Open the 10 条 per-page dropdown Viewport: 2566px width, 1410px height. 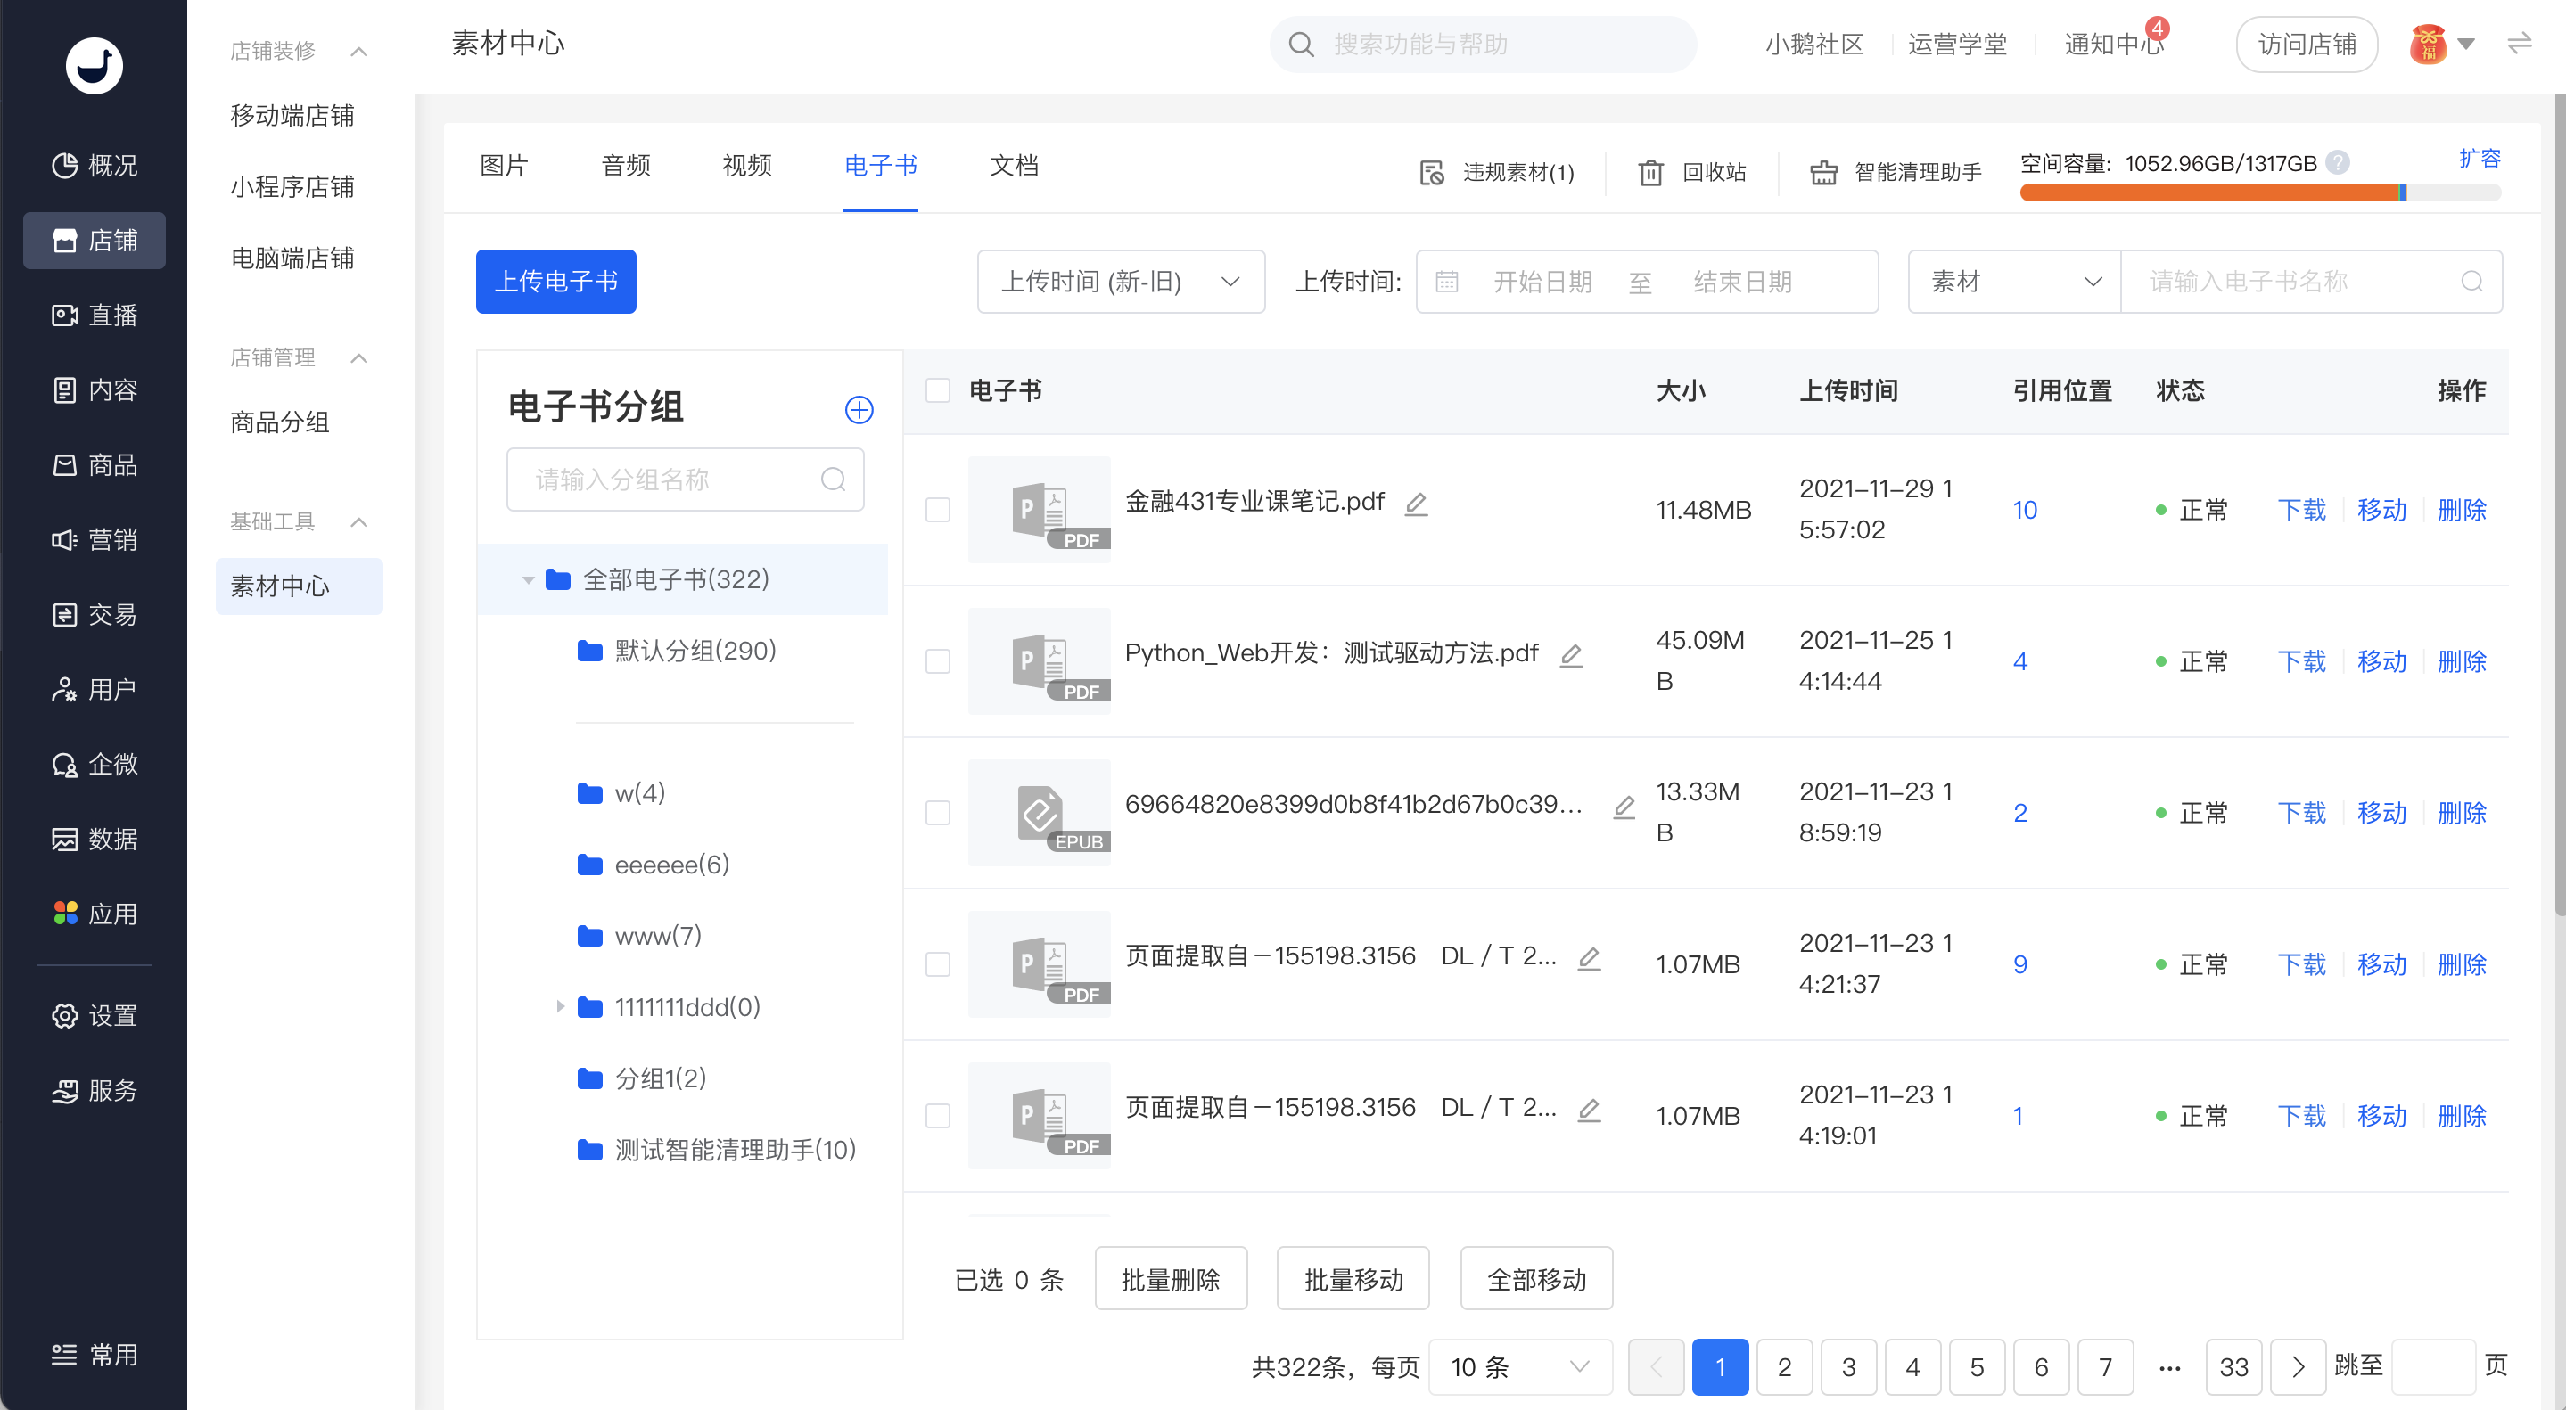click(x=1518, y=1367)
